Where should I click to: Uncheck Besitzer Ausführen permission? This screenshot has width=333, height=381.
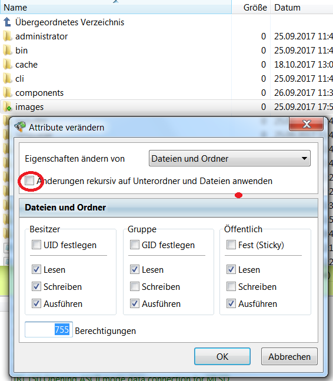click(x=36, y=303)
